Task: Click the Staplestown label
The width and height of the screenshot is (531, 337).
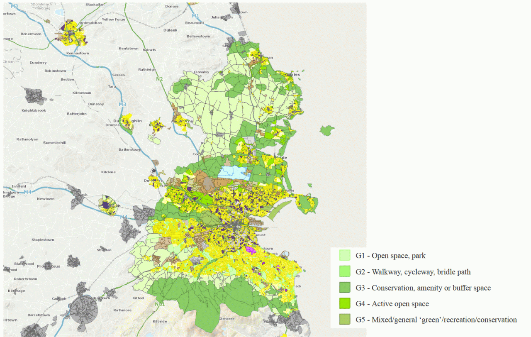Action: coord(43,240)
